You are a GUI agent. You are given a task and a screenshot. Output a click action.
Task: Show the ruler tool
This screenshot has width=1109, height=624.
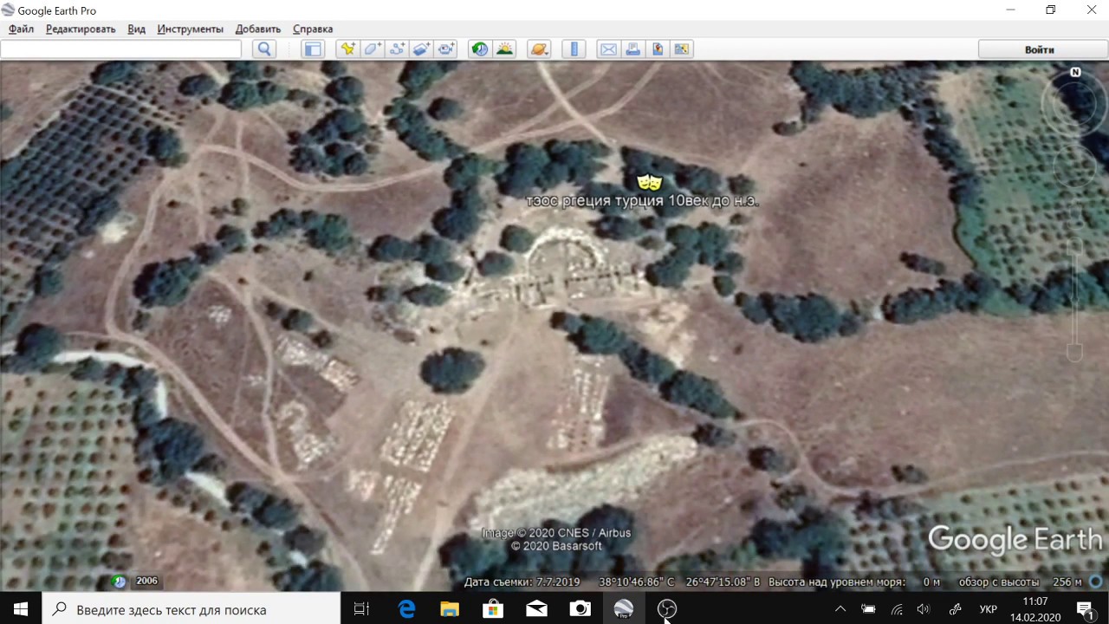coord(574,49)
